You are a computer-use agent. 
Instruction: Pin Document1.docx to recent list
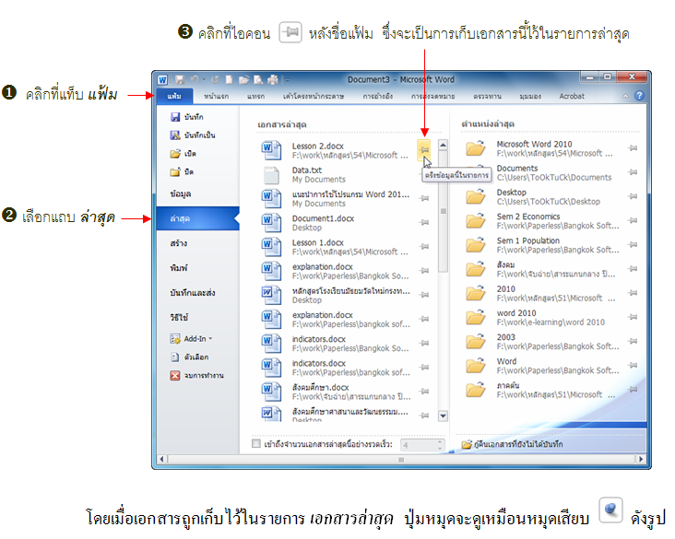pos(424,222)
